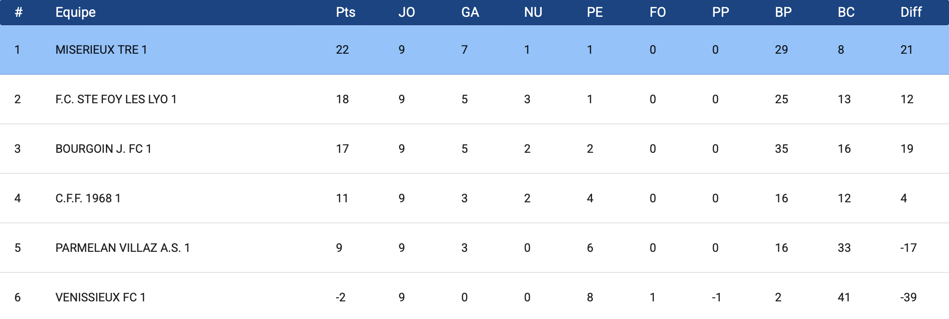Select PARMELAN VILLAZ A.S. 1 team
The width and height of the screenshot is (949, 319).
coord(123,248)
